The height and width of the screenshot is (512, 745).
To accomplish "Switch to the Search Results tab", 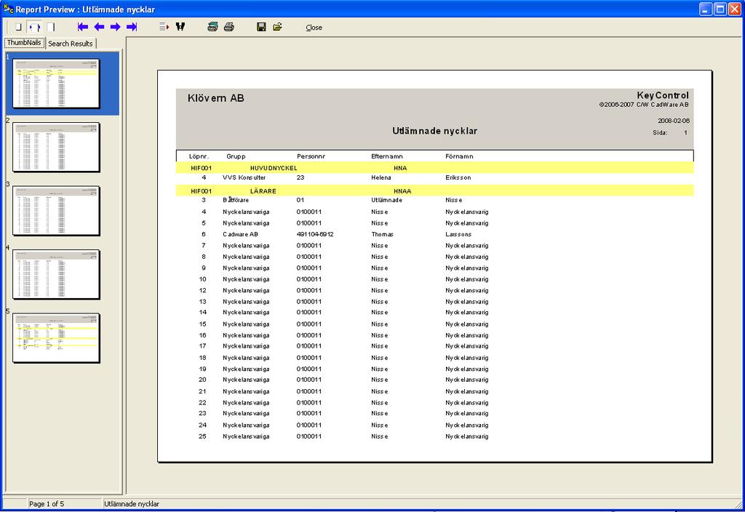I will [x=71, y=44].
